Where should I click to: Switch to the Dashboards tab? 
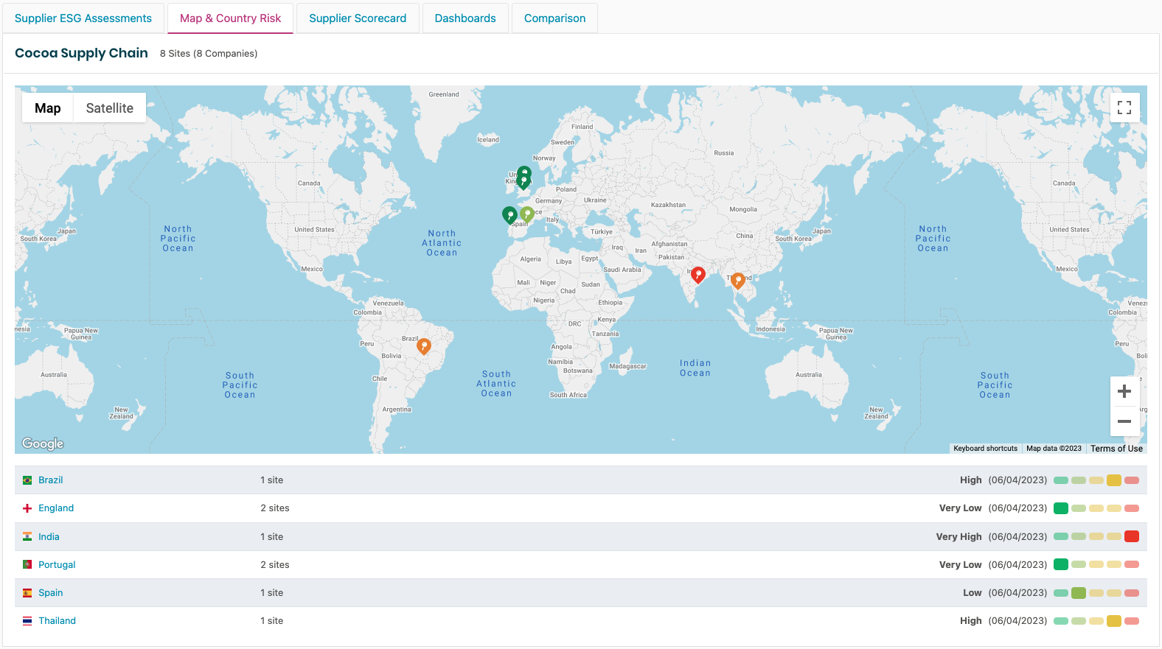pyautogui.click(x=465, y=18)
